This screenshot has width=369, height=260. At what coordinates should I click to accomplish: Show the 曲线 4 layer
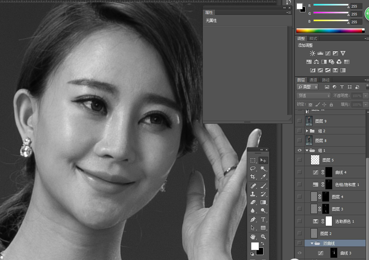pyautogui.click(x=299, y=172)
